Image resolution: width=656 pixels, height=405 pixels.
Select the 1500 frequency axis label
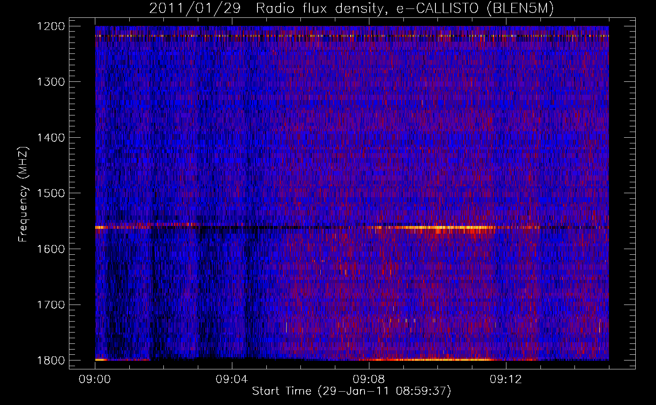pyautogui.click(x=51, y=193)
